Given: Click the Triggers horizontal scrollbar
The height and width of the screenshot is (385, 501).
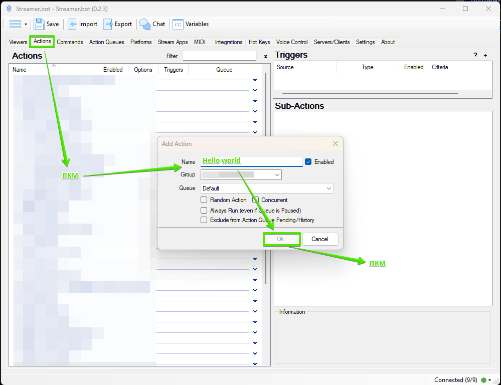Looking at the screenshot, I should coord(370,94).
